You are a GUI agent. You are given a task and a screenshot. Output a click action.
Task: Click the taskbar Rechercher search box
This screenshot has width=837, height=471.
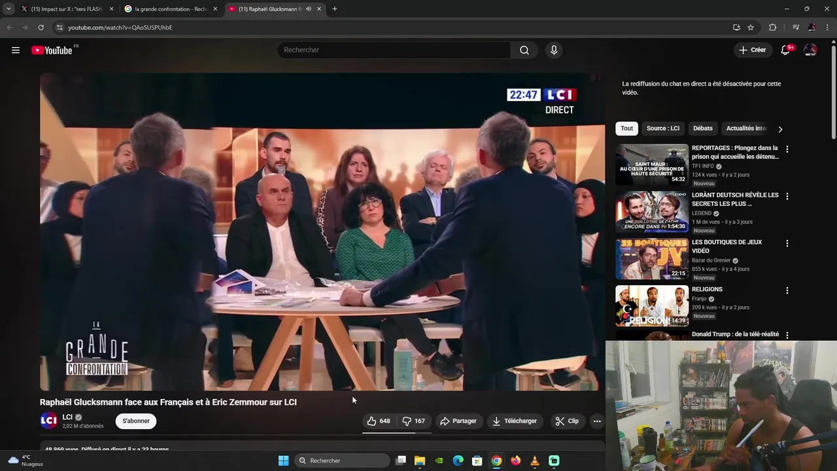(341, 461)
